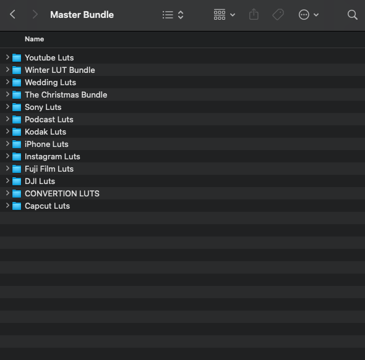365x360 pixels.
Task: Select the DJI Luts folder icon
Action: click(x=17, y=181)
